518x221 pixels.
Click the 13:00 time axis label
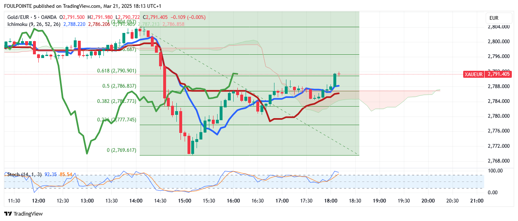point(87,201)
